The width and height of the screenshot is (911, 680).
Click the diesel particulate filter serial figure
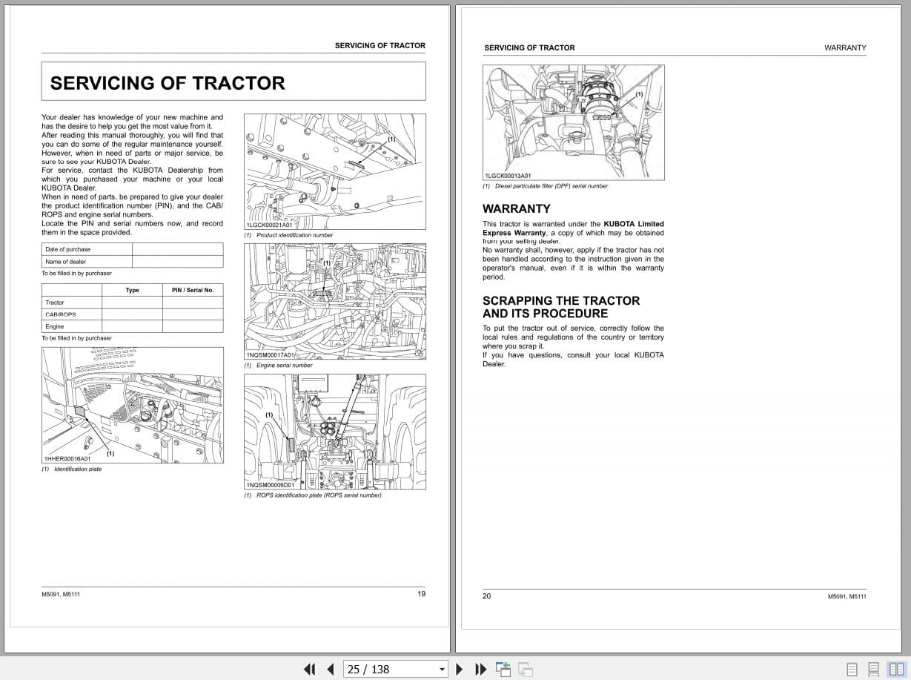(x=574, y=122)
